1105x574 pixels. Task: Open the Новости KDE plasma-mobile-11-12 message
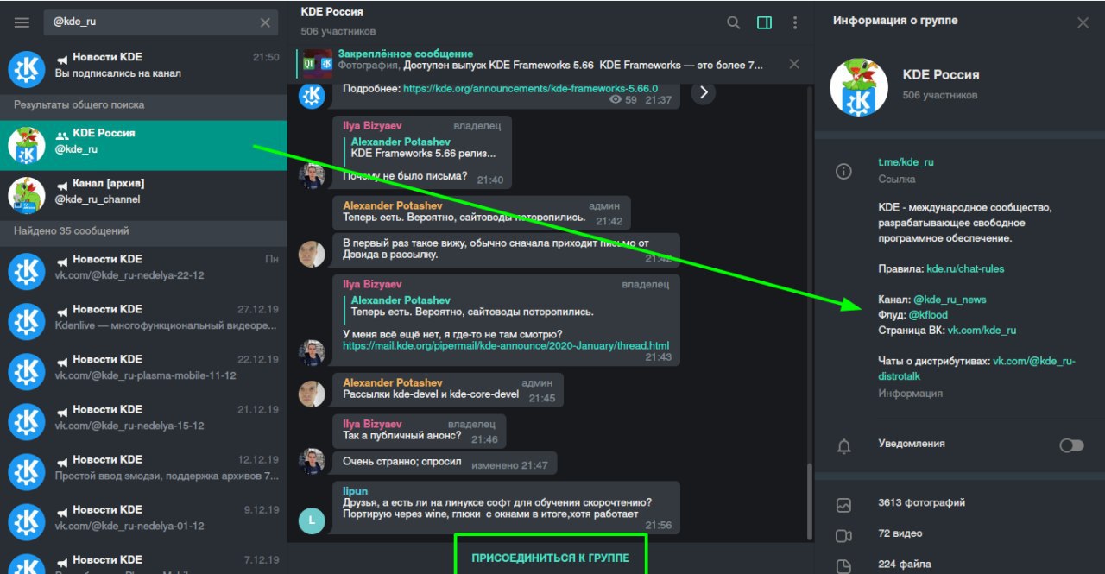143,371
